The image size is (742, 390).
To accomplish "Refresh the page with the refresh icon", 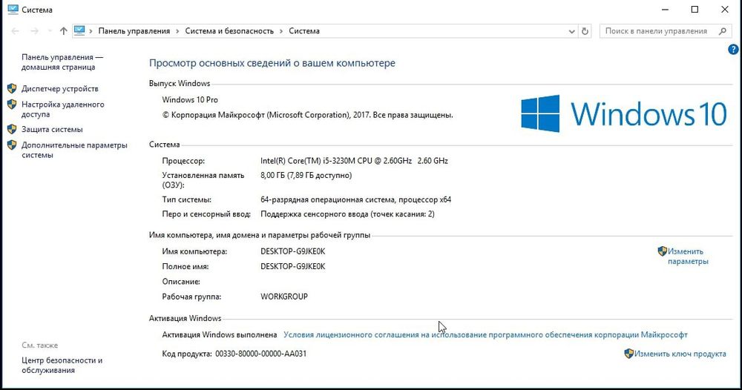I will click(585, 31).
